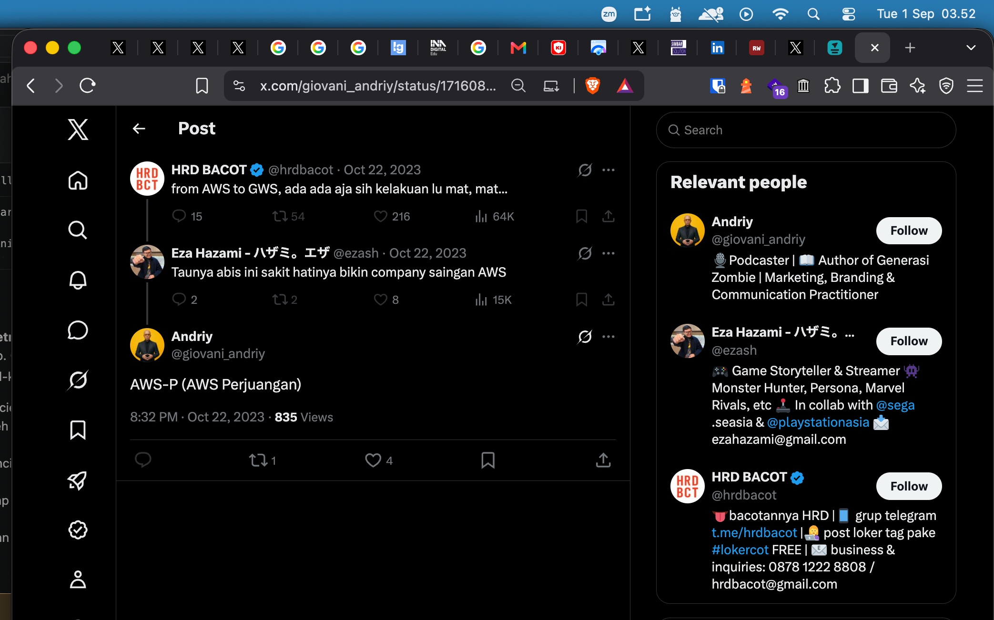Open more options on Eza Hazami's post
The height and width of the screenshot is (620, 994).
point(609,253)
